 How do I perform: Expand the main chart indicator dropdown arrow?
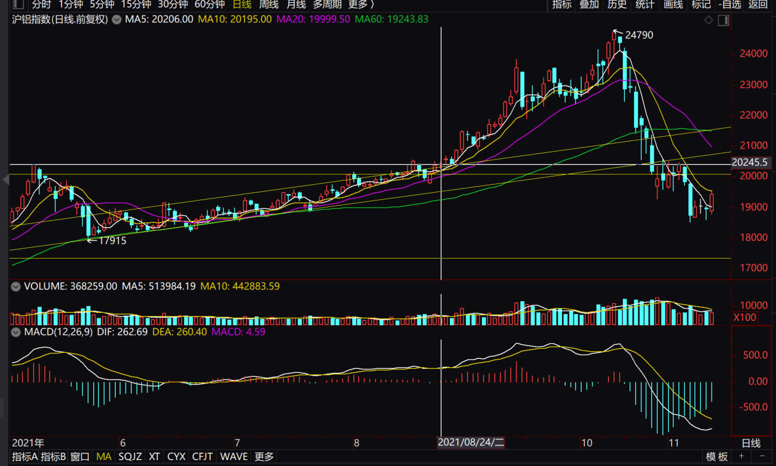116,20
